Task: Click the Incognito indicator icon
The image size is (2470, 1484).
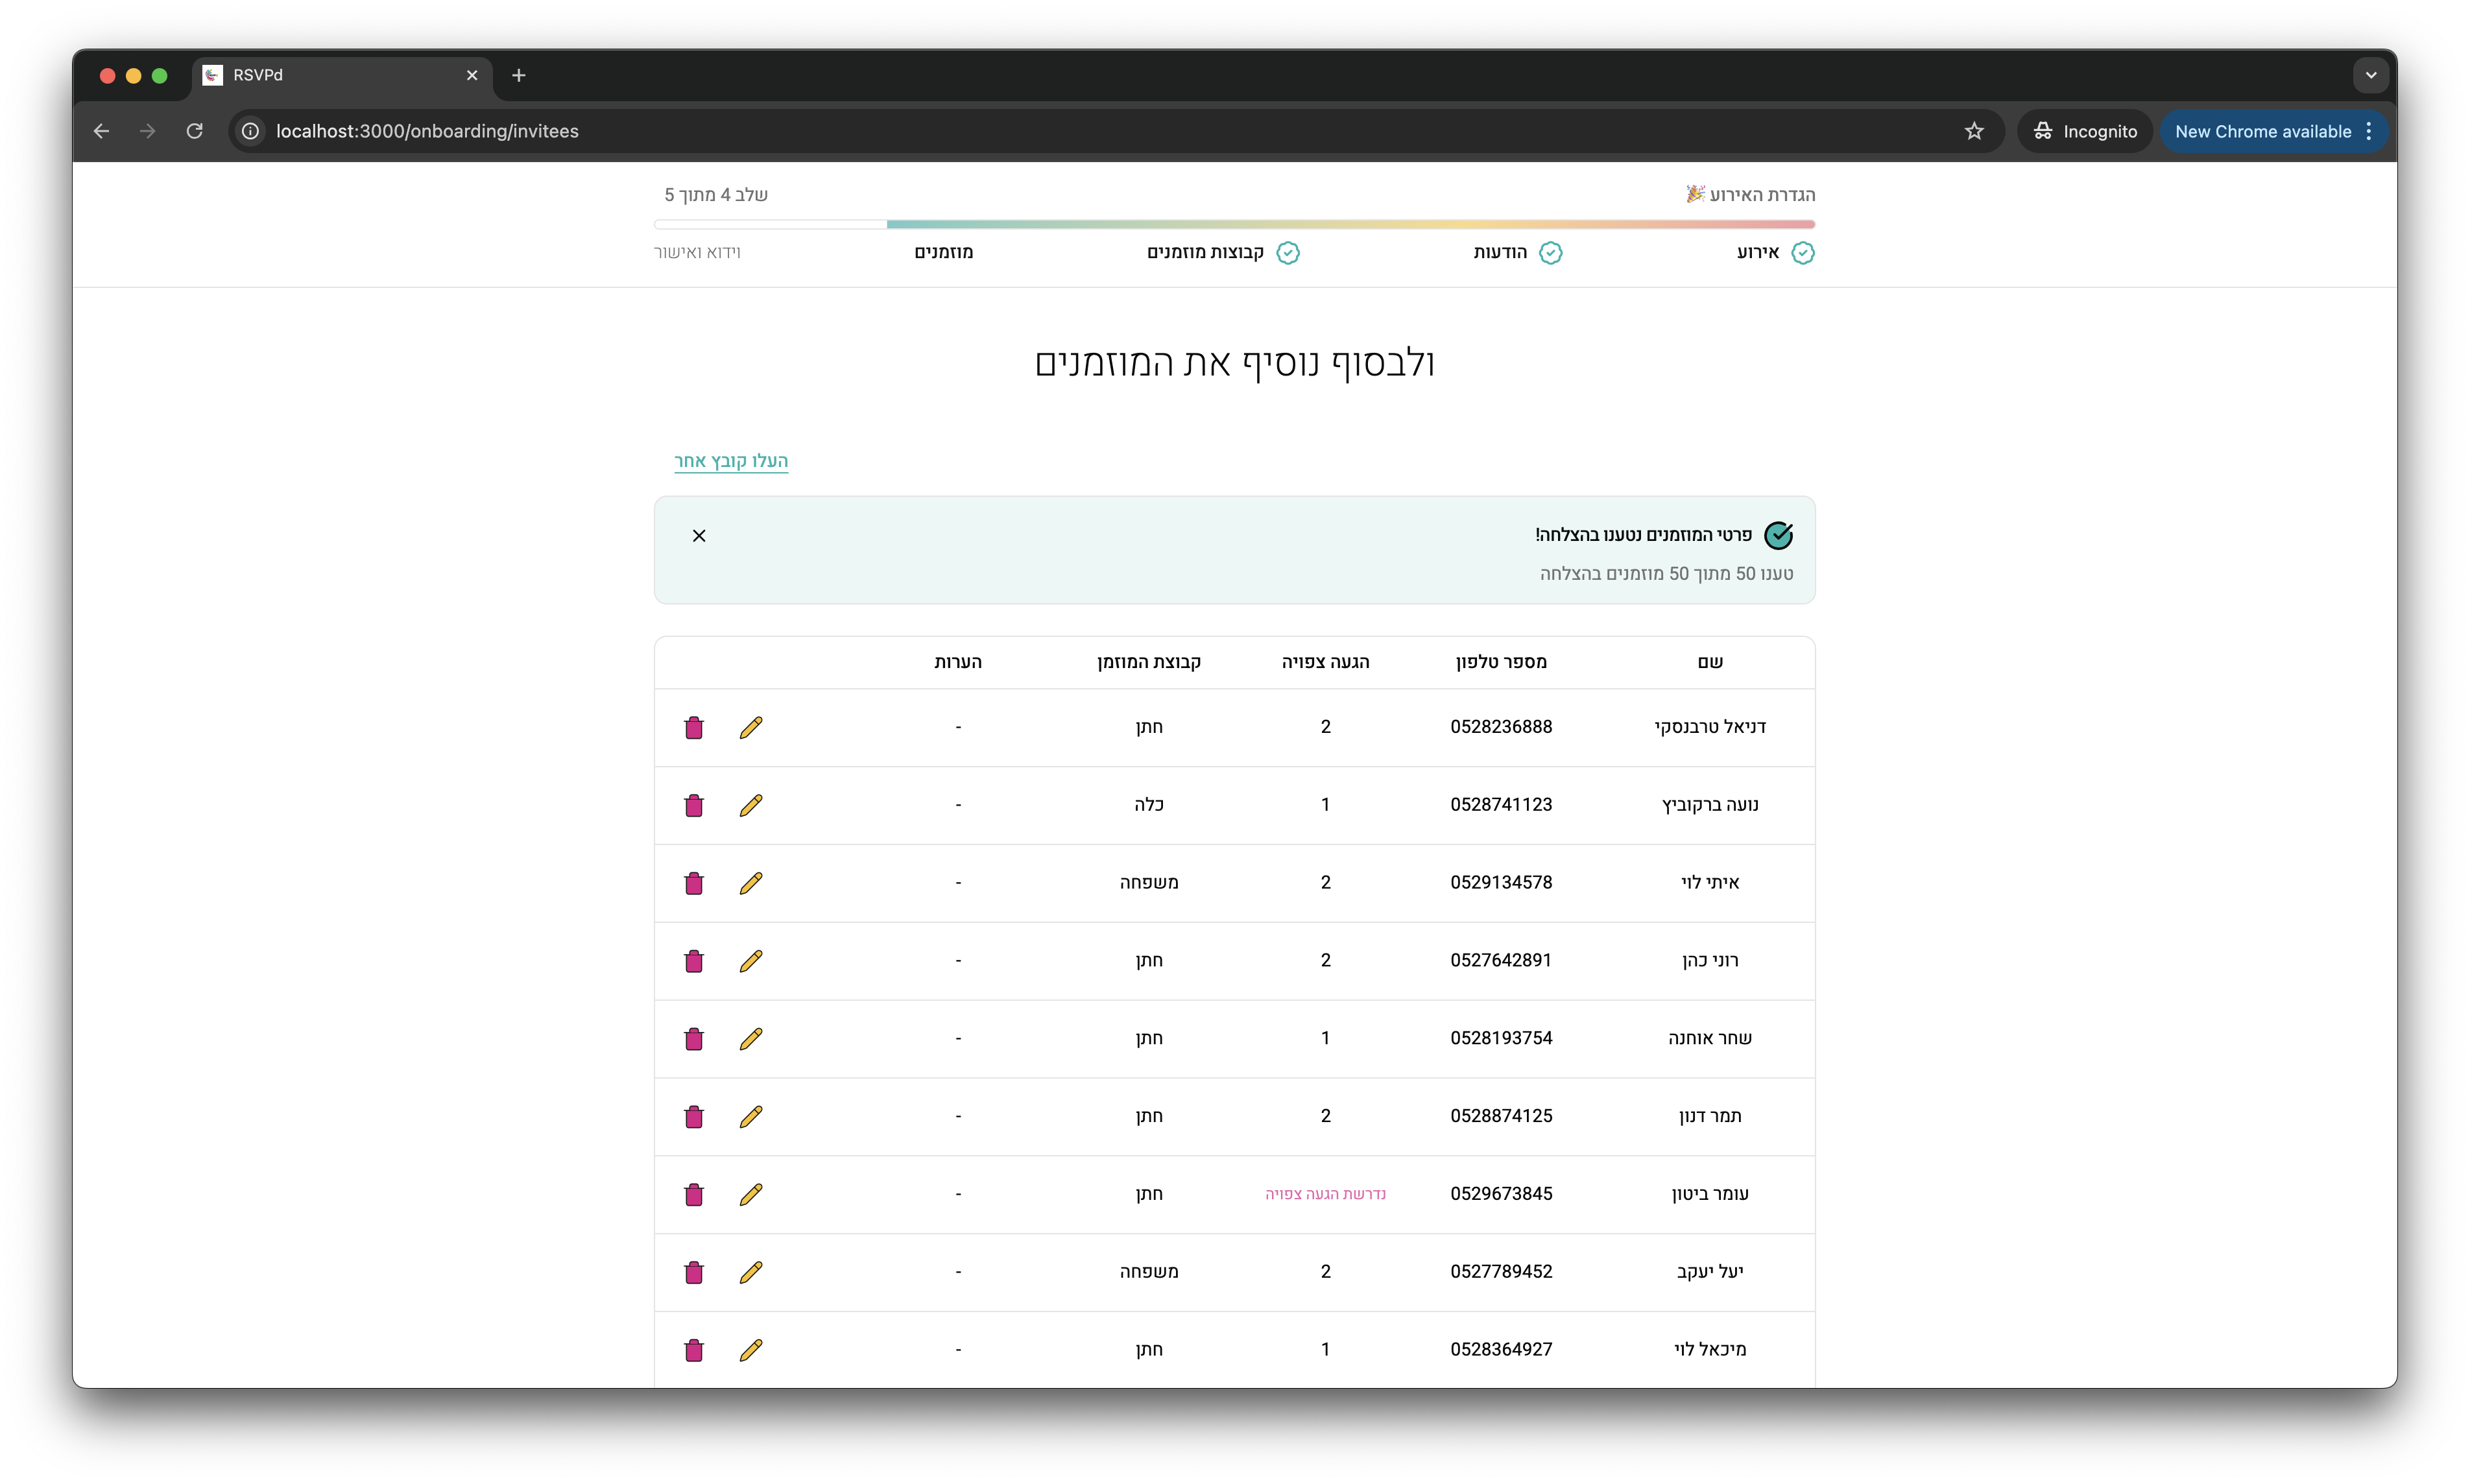Action: tap(2044, 131)
